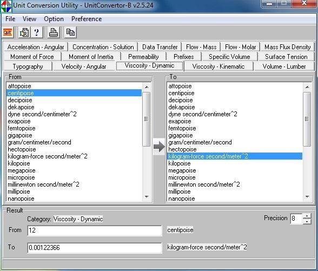Increase Precision with up stepper arrow
The height and width of the screenshot is (271, 318).
pyautogui.click(x=307, y=216)
